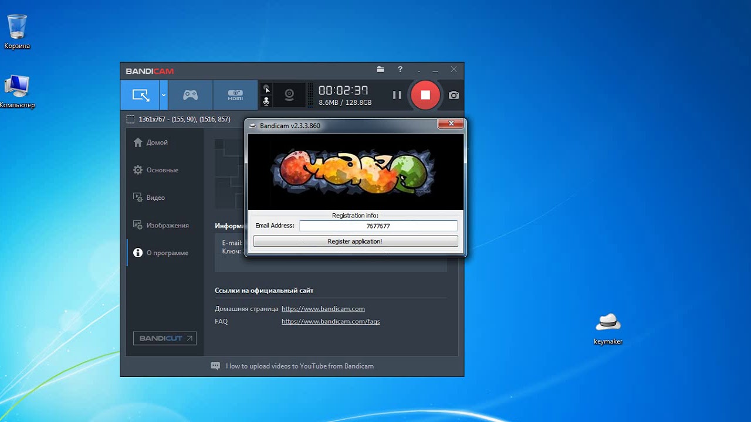Click the Ссылки на официальный сайт heading
Viewport: 751px width, 422px height.
click(x=264, y=291)
